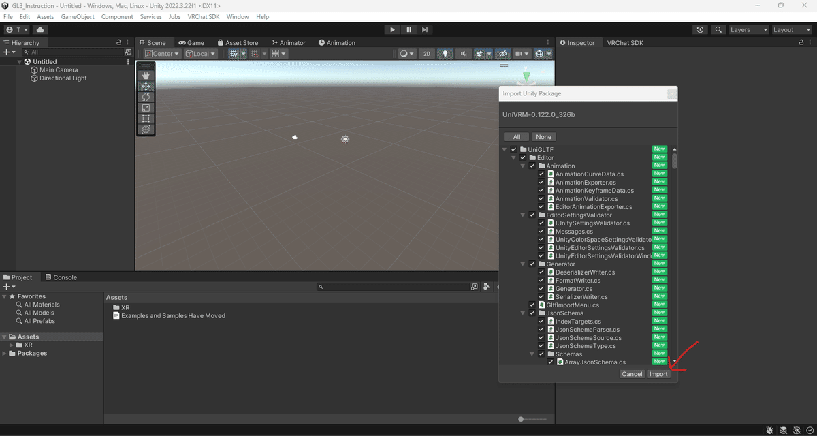This screenshot has height=436, width=817.
Task: Select Main Camera in Hierarchy
Action: pyautogui.click(x=58, y=69)
